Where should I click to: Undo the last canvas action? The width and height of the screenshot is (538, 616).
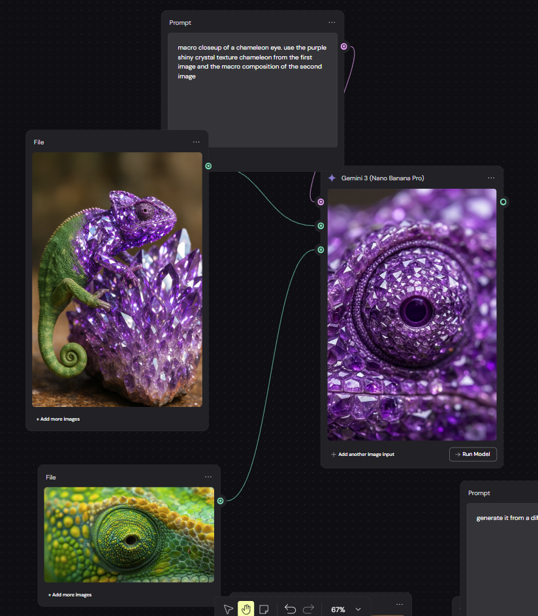tap(290, 609)
